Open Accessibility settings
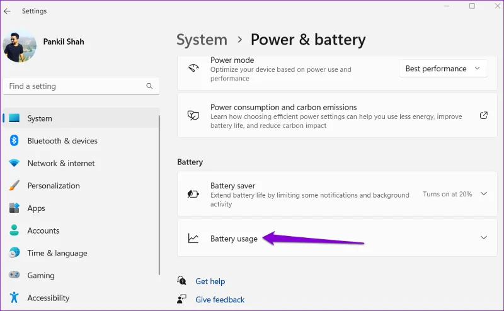Screen dimensions: 504x311 [x=81, y=298]
